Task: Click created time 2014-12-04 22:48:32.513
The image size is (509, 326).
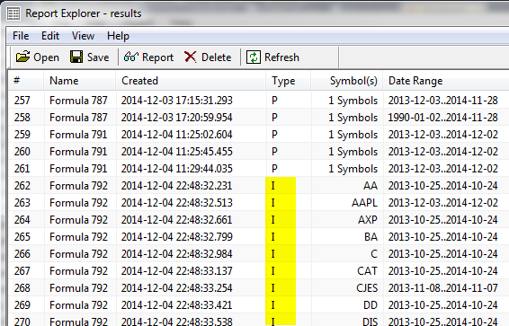Action: (177, 203)
